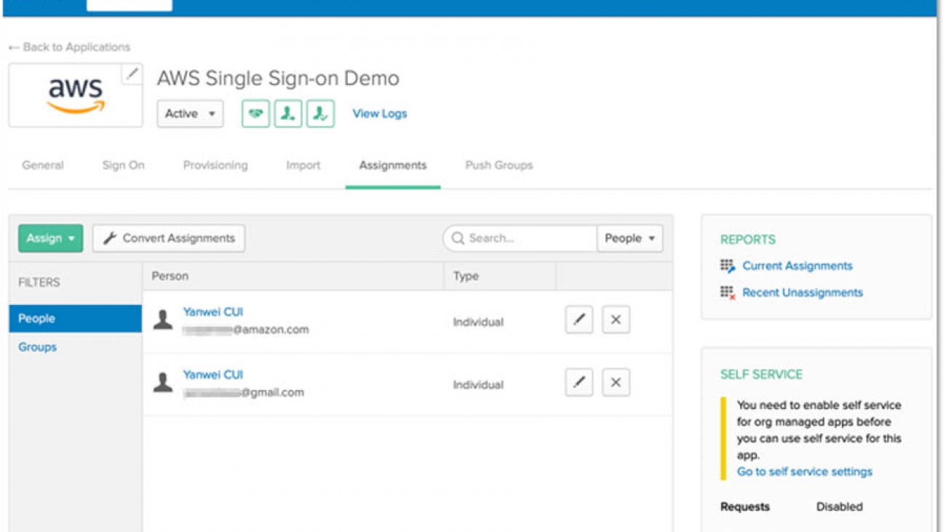
Task: Click the Current Assignments report icon
Action: click(728, 266)
